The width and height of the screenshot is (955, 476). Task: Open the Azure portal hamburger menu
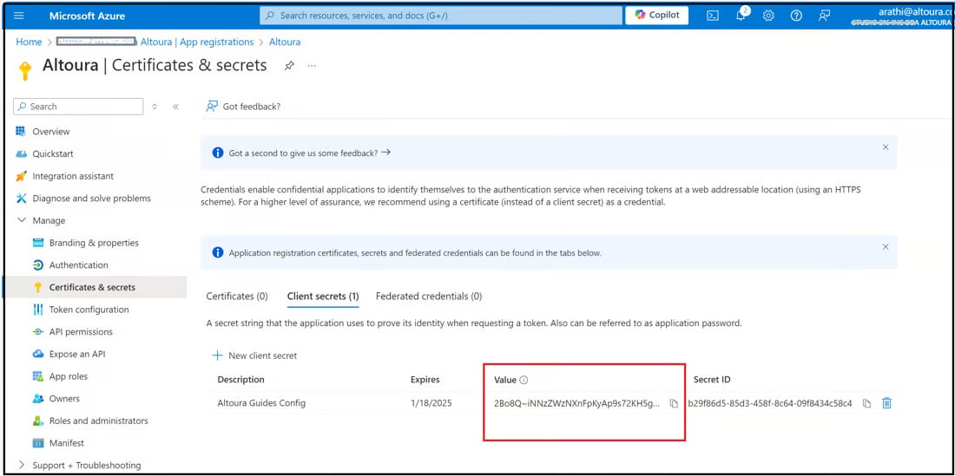point(19,16)
